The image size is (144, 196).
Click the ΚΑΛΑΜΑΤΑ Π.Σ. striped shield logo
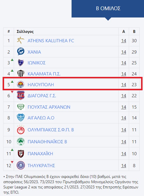point(21,73)
